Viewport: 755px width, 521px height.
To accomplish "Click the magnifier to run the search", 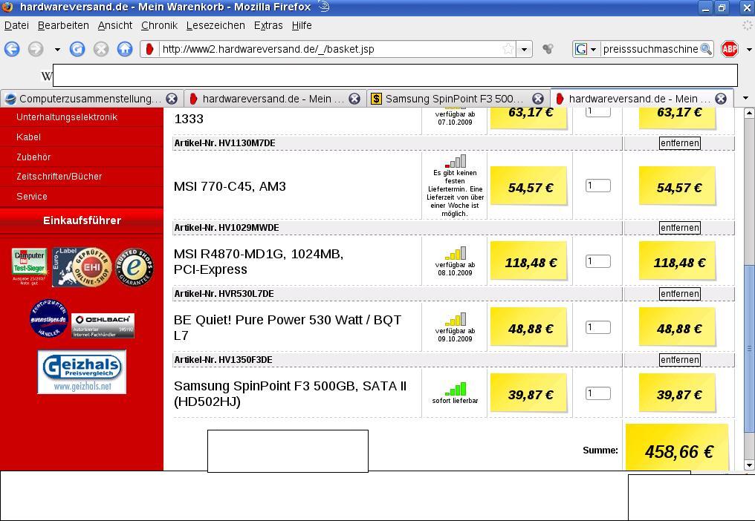I will (x=706, y=48).
